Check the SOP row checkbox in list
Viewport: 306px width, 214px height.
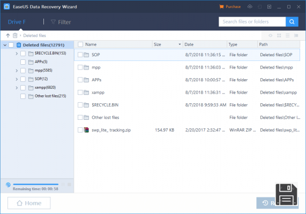[80, 55]
